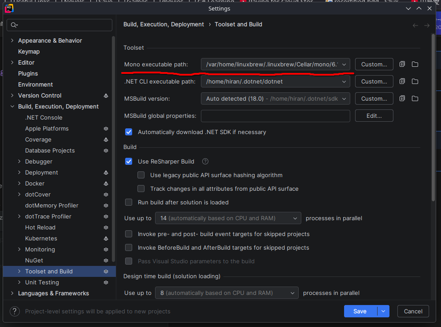Click the solution icon beside Docker
The height and width of the screenshot is (327, 441).
point(106,184)
